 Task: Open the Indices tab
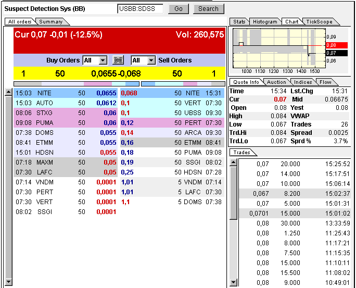302,82
